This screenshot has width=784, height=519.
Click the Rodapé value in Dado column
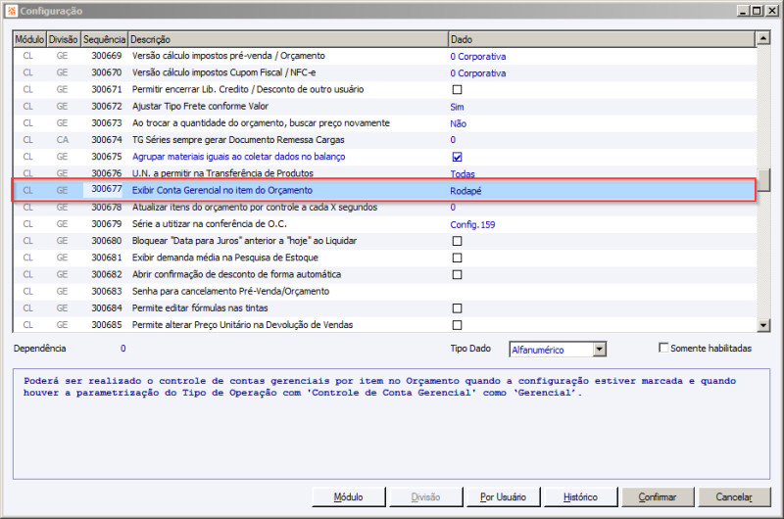tap(465, 191)
